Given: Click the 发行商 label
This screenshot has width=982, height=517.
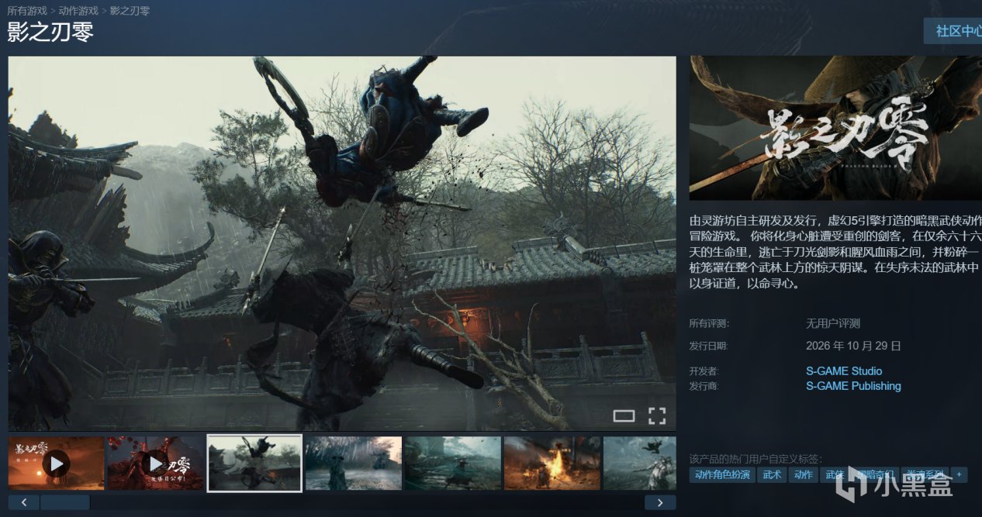Looking at the screenshot, I should point(704,386).
